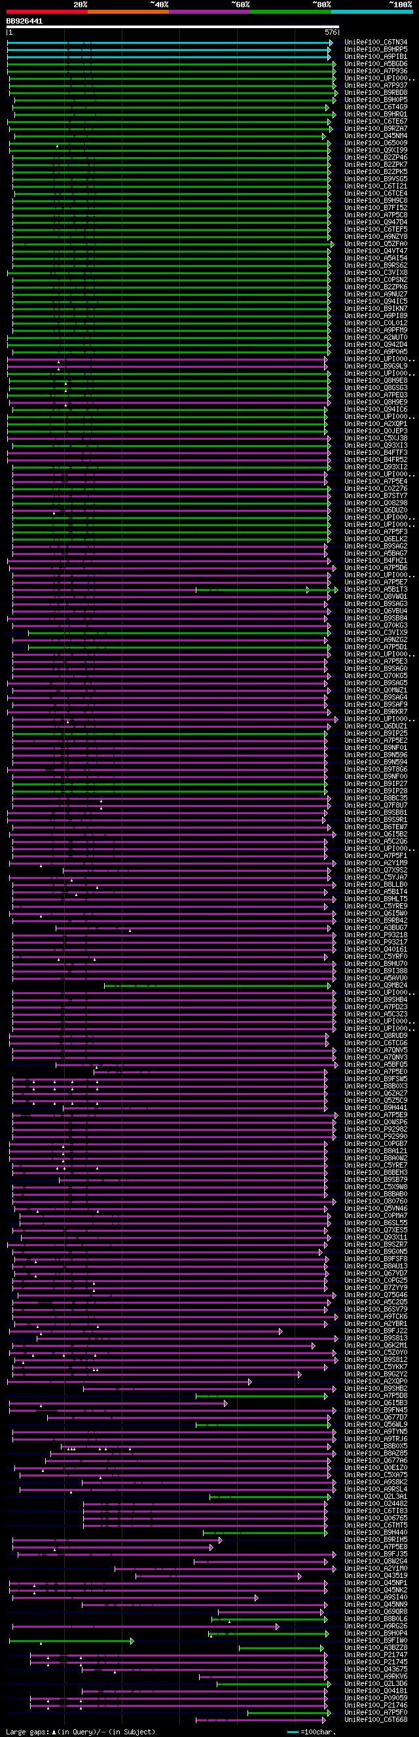The height and width of the screenshot is (1737, 419).
Task: Click the label UniRef100_Q45NM4
Action: (x=376, y=135)
